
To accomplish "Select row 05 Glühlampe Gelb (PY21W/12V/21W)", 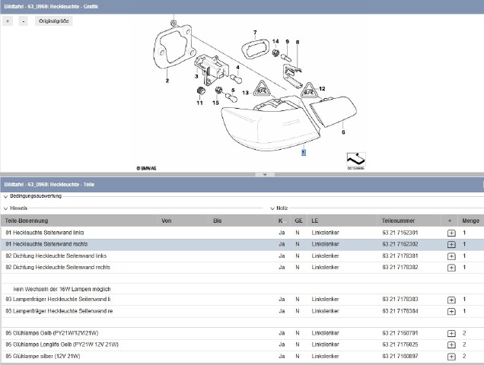I will 242,333.
